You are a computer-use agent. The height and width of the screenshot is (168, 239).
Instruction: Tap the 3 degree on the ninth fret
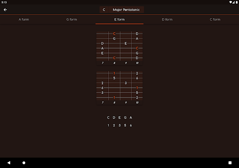click(126, 83)
